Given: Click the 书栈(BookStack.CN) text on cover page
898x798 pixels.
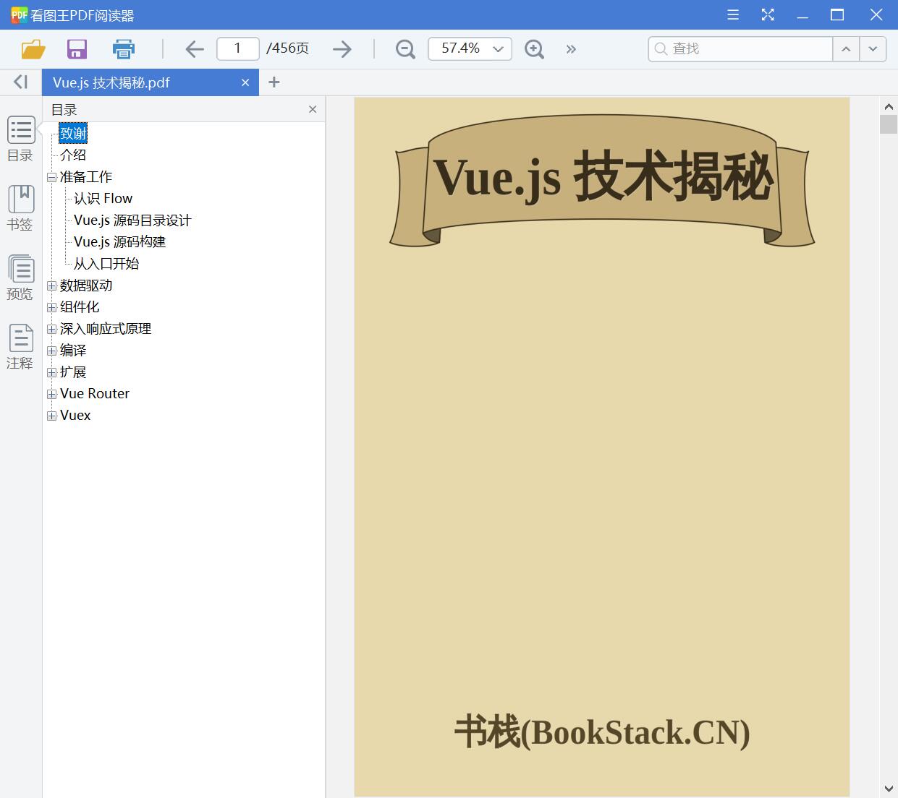Looking at the screenshot, I should 602,732.
